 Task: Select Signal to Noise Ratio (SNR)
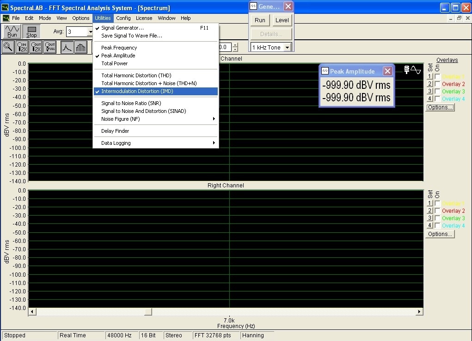(x=156, y=103)
